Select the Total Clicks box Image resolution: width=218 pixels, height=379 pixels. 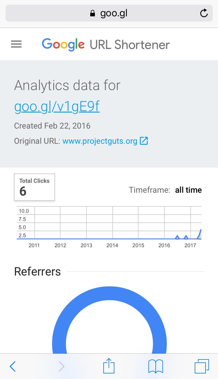click(x=34, y=187)
